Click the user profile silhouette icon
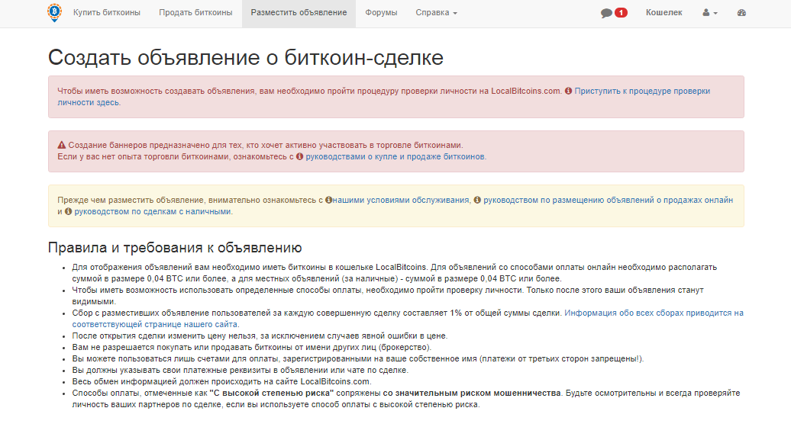This screenshot has width=791, height=424. 706,13
